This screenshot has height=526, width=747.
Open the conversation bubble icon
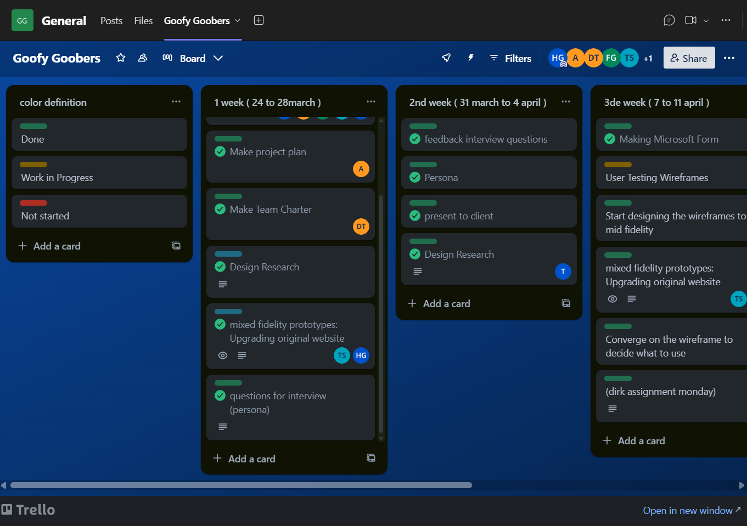[669, 20]
